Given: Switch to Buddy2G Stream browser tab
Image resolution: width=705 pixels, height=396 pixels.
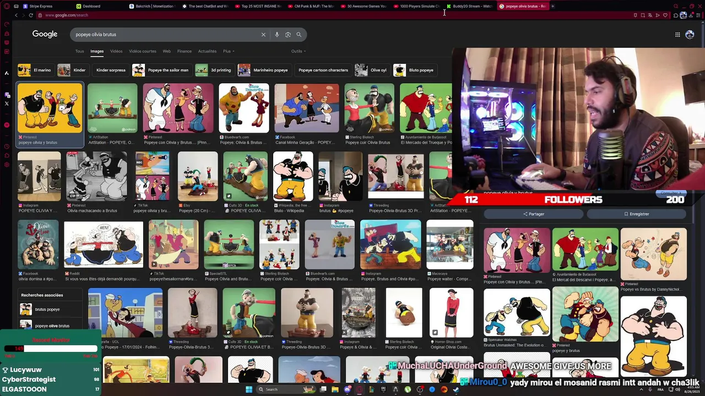Looking at the screenshot, I should (471, 6).
